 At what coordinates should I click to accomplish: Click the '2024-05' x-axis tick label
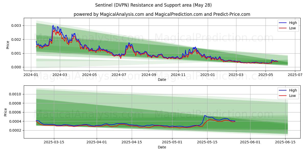(89, 75)
